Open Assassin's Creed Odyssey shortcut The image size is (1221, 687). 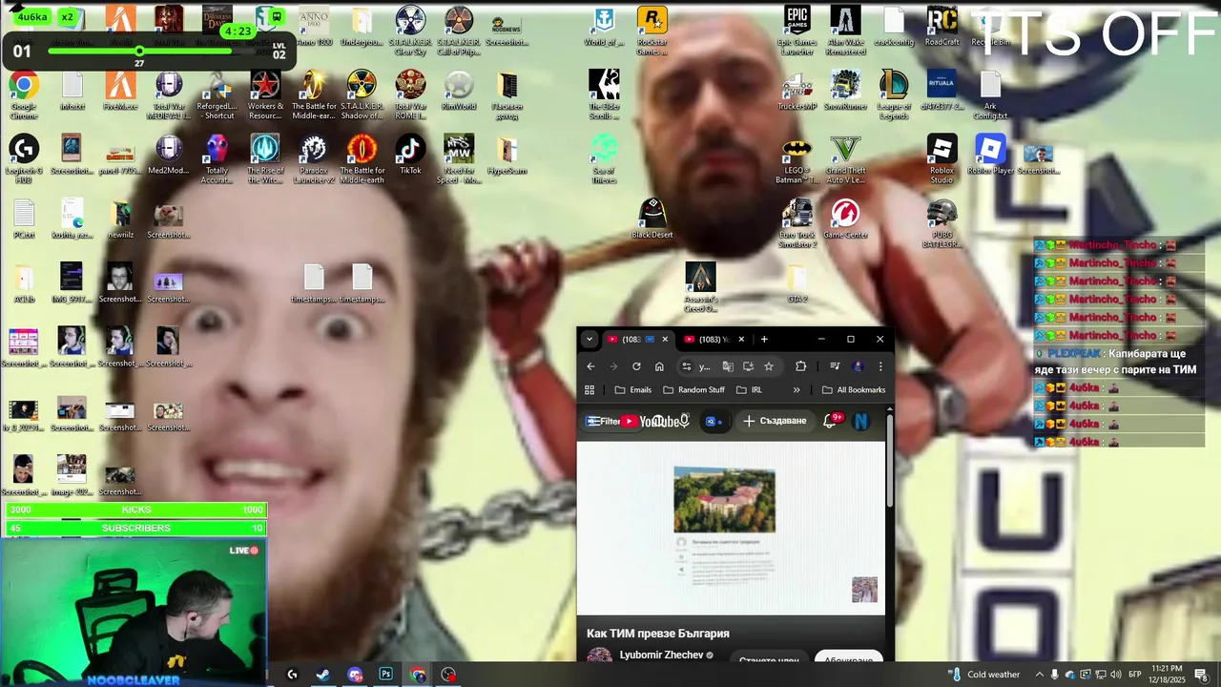701,287
